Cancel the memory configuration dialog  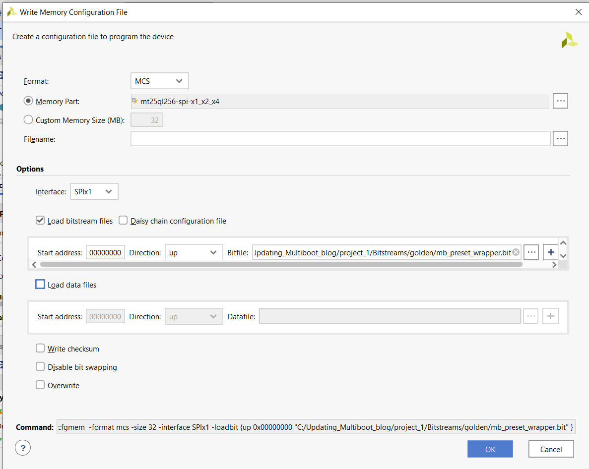point(551,449)
